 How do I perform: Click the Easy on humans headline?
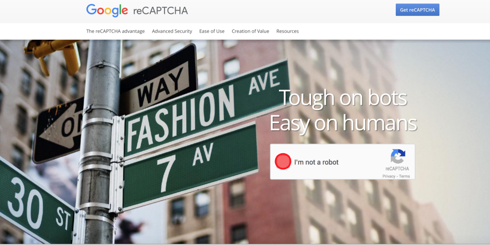[x=343, y=122]
